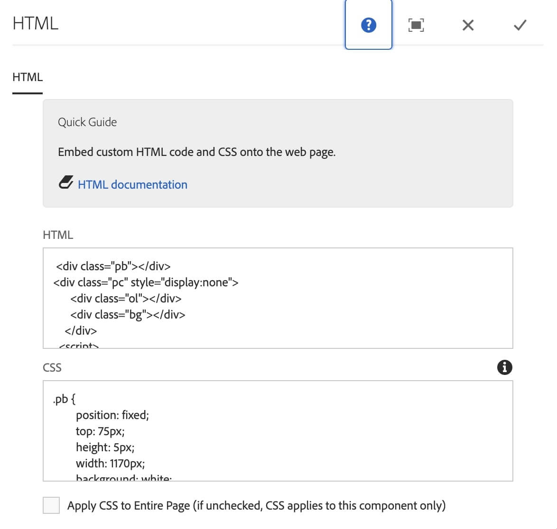This screenshot has width=557, height=529.
Task: Enable Apply CSS to Entire Page checkbox
Action: (51, 505)
